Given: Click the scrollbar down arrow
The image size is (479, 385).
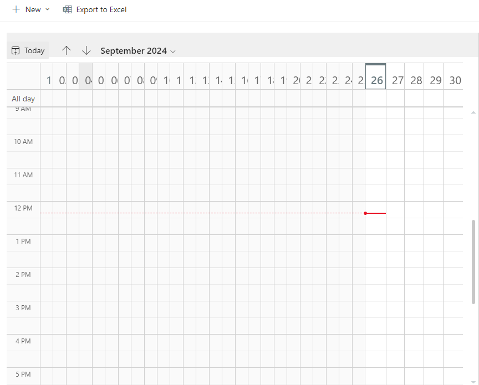Looking at the screenshot, I should click(x=473, y=382).
